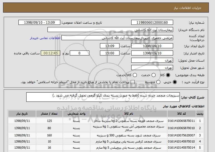215x152 pixels.
Task: Click the public announcement datetime field
Action: click(x=39, y=23)
